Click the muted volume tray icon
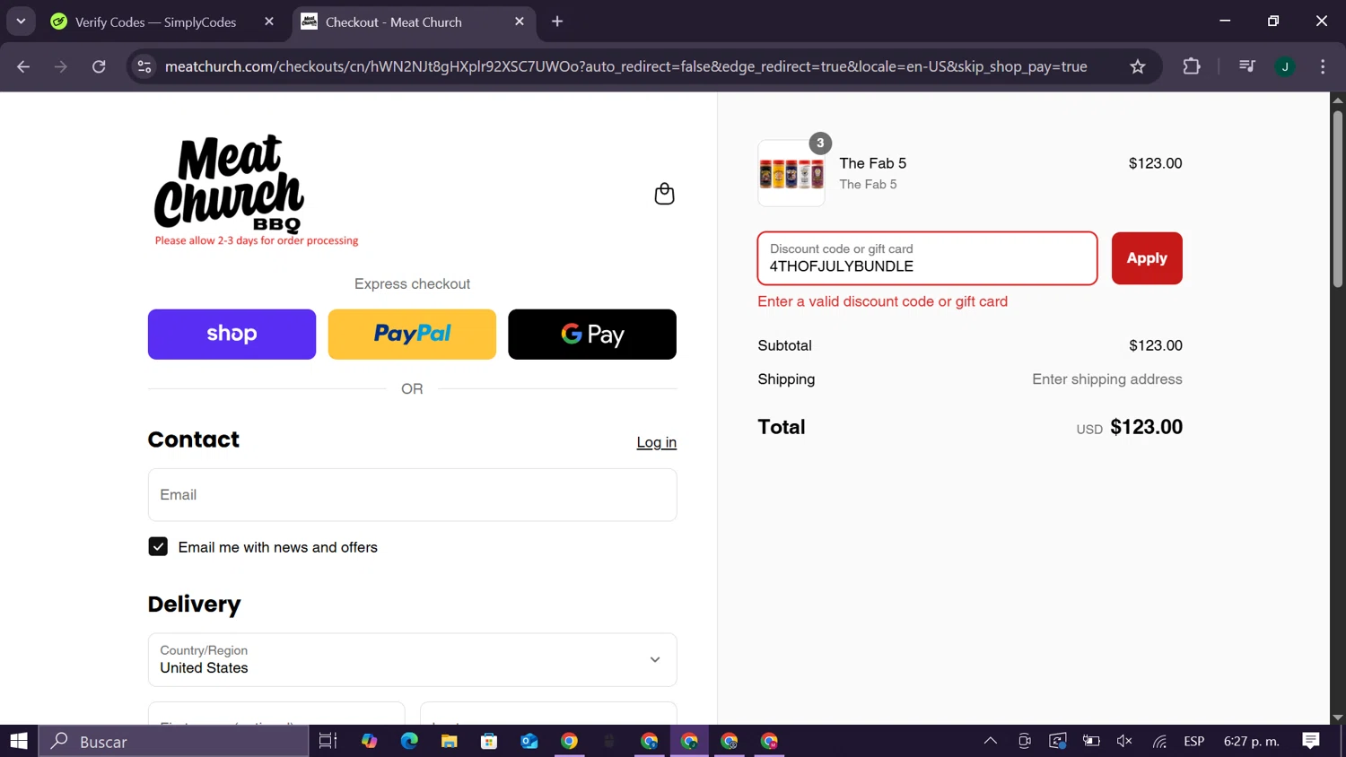The image size is (1346, 757). pos(1124,741)
